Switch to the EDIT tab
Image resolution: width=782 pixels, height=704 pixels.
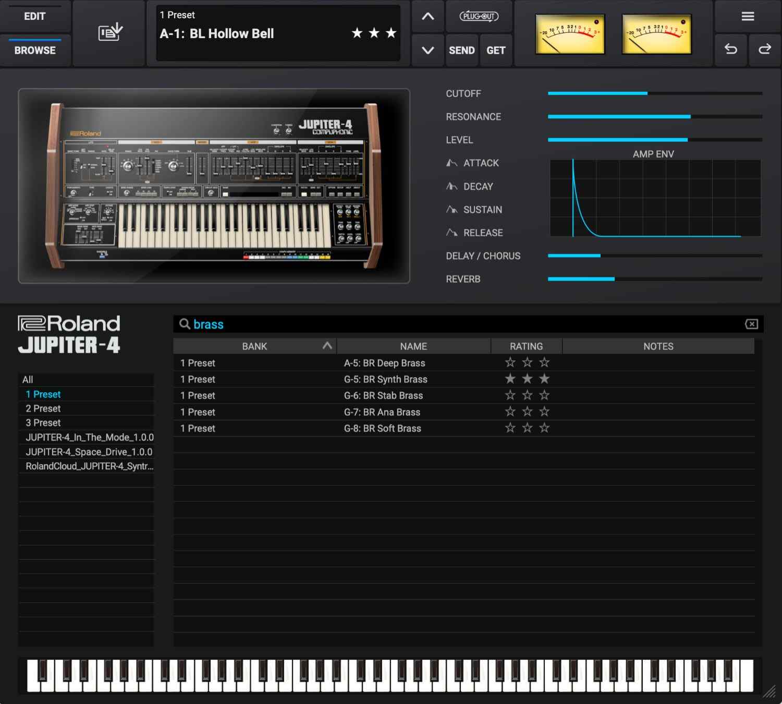[34, 16]
